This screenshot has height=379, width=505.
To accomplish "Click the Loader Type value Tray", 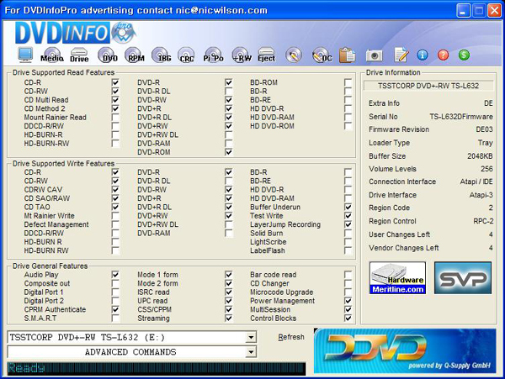I will pos(486,143).
